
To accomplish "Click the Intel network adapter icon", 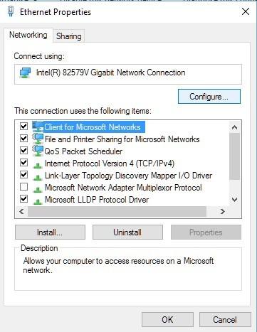I will tap(26, 73).
